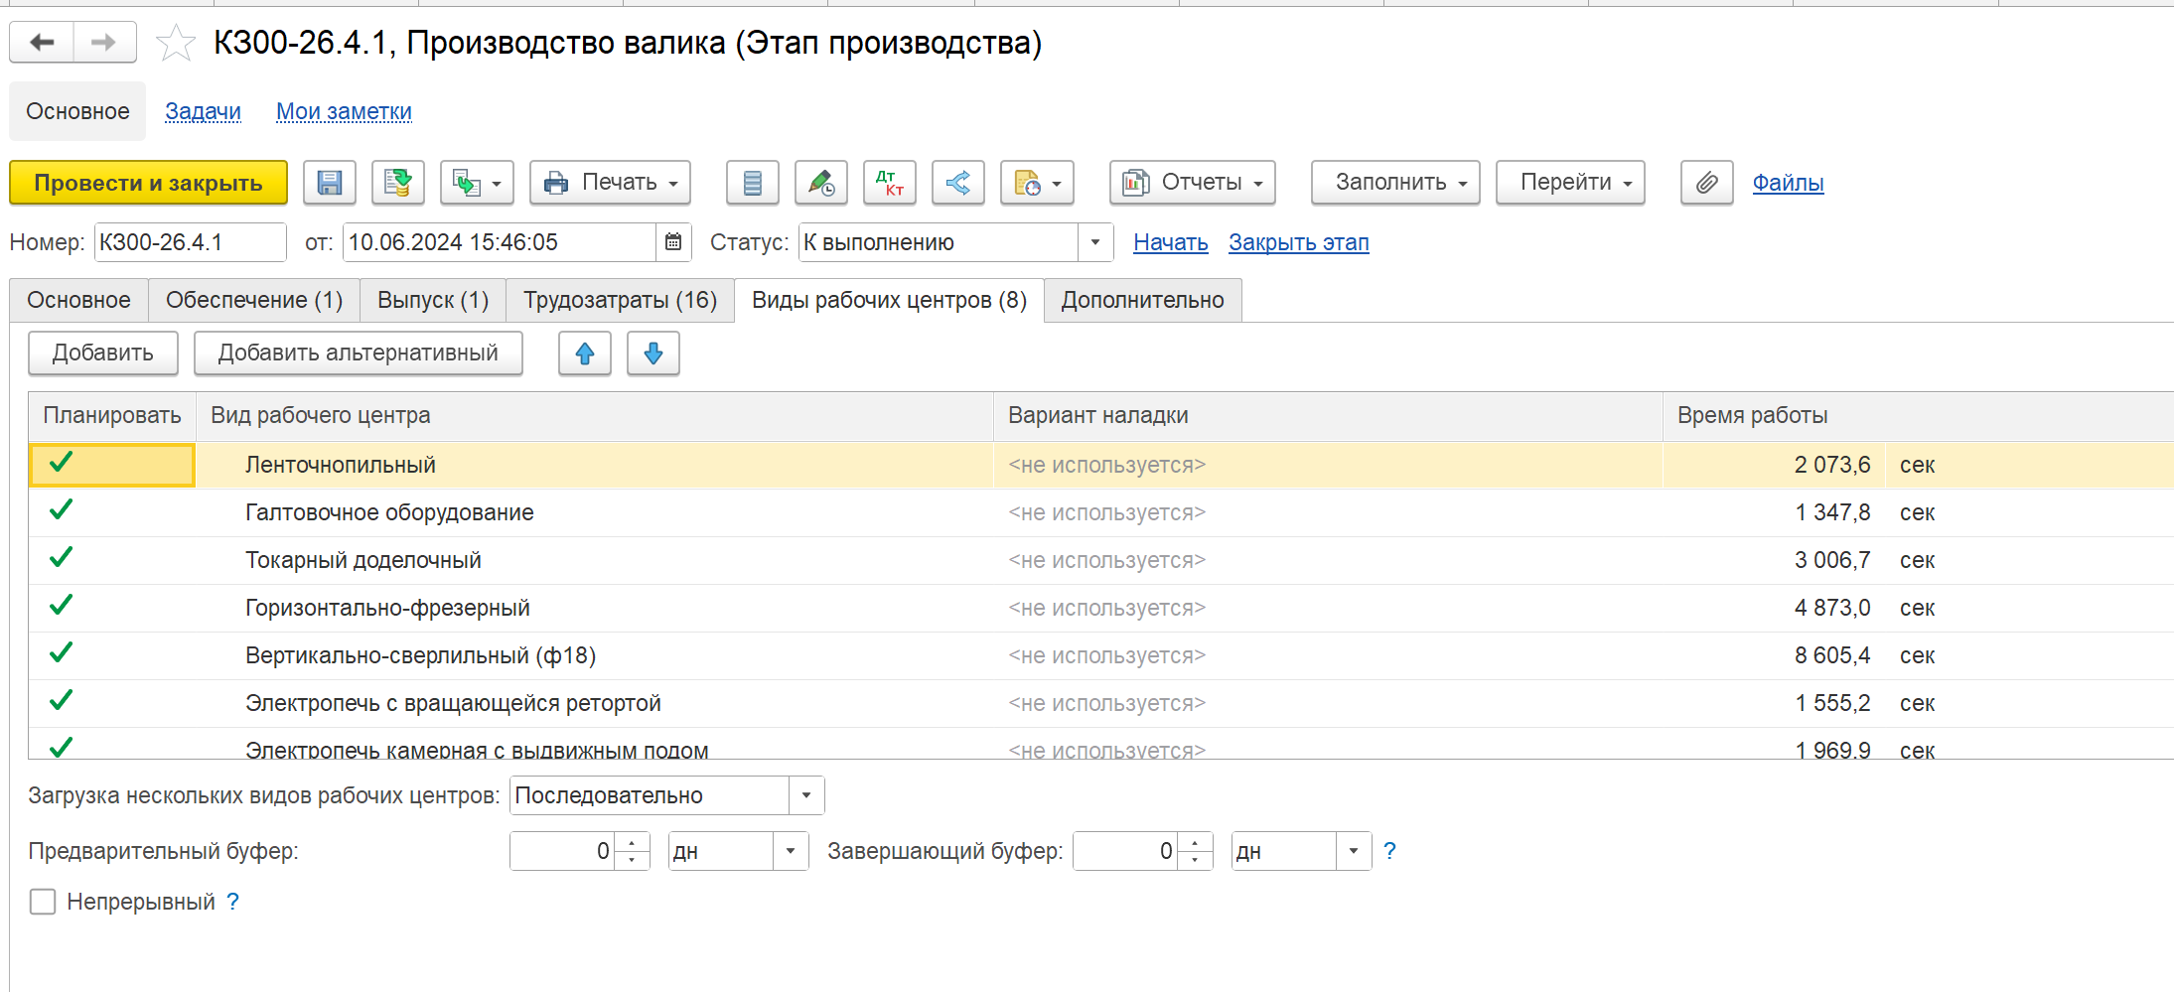The image size is (2174, 992).
Task: Select the Горизонтально-фрезерный row name
Action: pyautogui.click(x=387, y=608)
